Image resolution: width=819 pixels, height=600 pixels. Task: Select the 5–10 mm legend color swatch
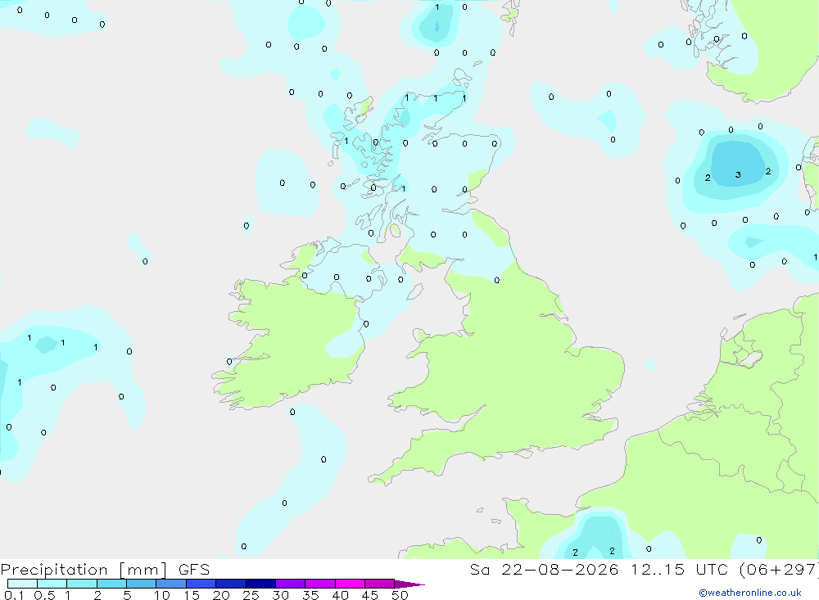coord(142,584)
